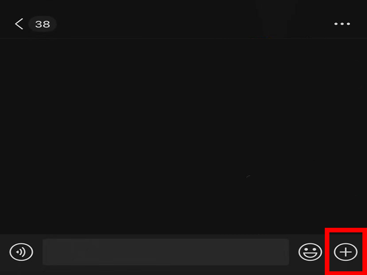This screenshot has height=275, width=367.
Task: Show chat info through the ellipsis icon
Action: (342, 24)
